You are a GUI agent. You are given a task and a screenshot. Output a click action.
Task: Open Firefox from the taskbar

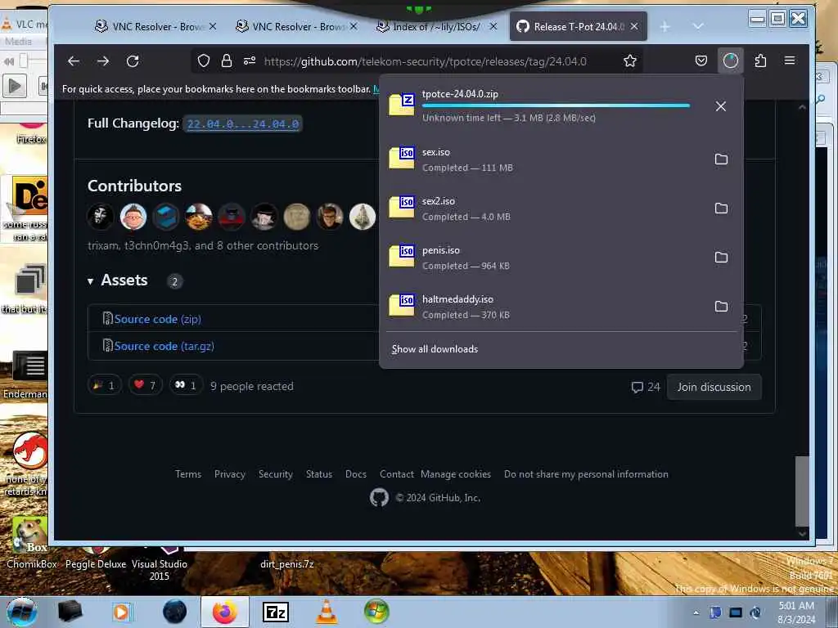[225, 612]
